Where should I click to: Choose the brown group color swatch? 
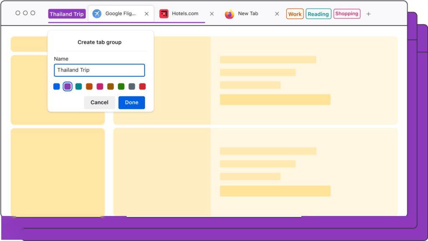pos(110,87)
